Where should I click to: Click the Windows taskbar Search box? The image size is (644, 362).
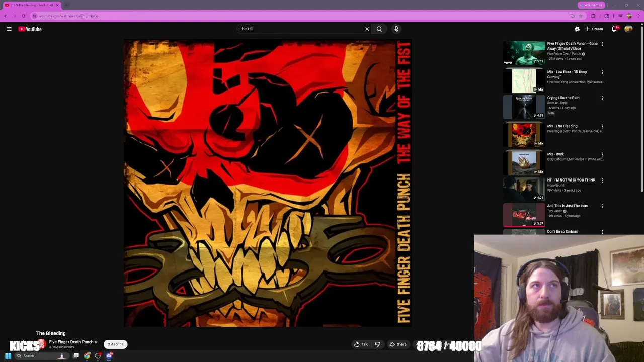[x=41, y=356]
